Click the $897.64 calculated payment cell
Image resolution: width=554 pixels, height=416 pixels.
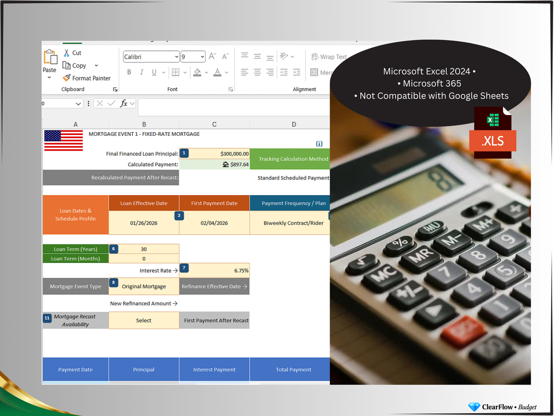coord(214,165)
